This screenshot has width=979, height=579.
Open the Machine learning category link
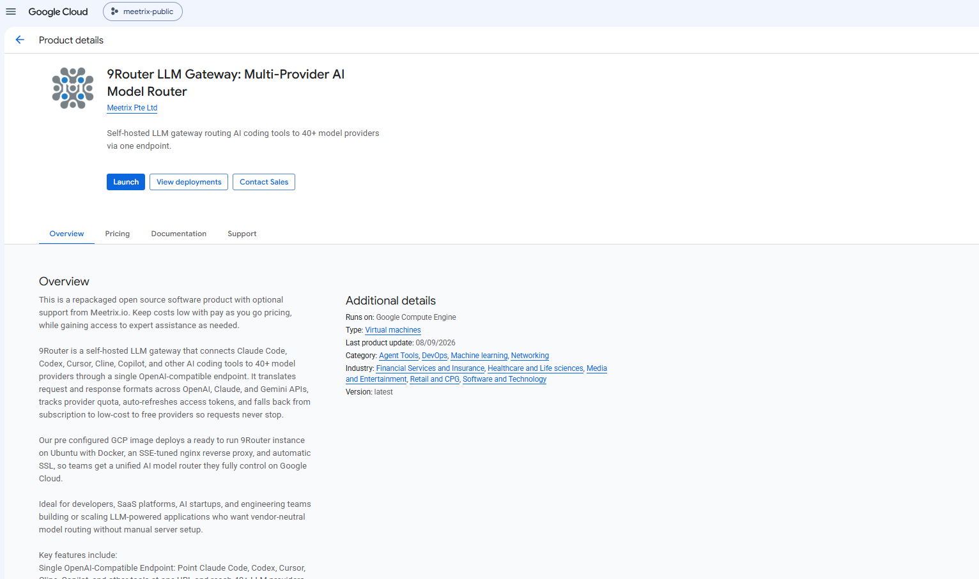pyautogui.click(x=479, y=356)
